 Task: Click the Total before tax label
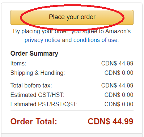pos(31,85)
